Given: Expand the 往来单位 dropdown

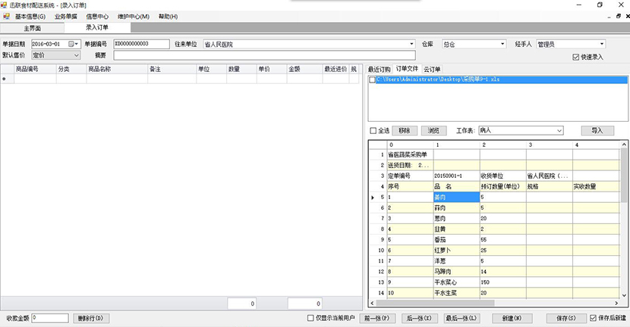Looking at the screenshot, I should click(x=411, y=44).
